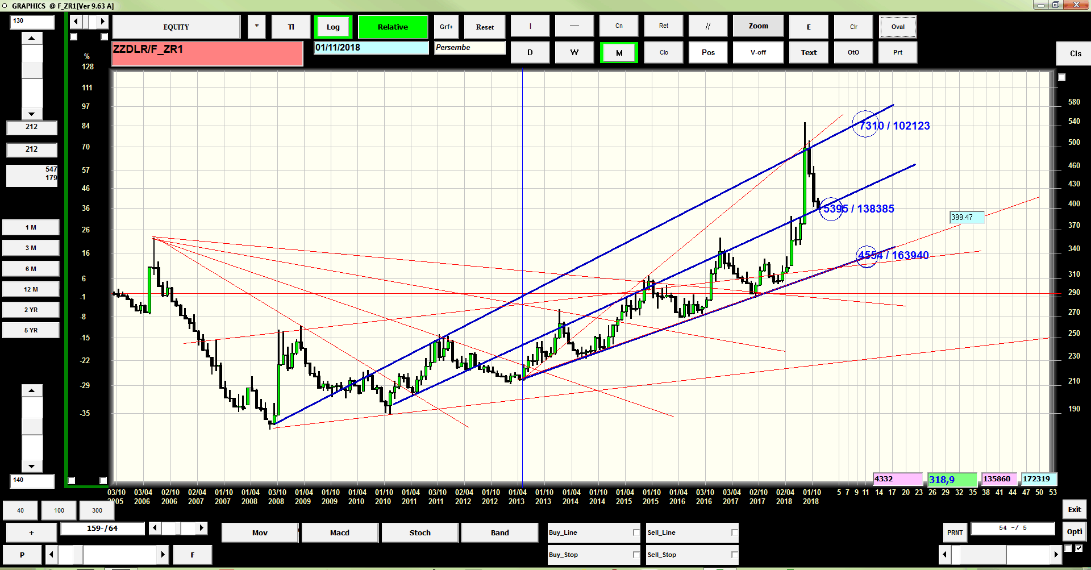1091x570 pixels.
Task: Switch to the D daily period
Action: (530, 52)
